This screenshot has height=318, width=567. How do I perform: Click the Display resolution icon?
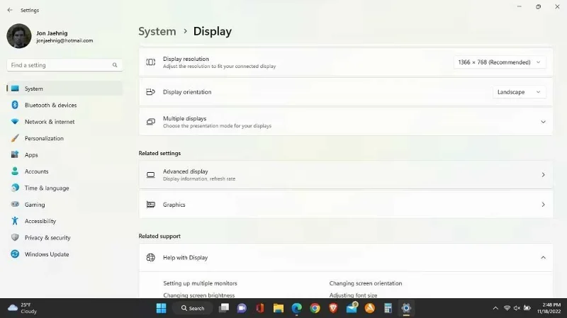click(151, 62)
